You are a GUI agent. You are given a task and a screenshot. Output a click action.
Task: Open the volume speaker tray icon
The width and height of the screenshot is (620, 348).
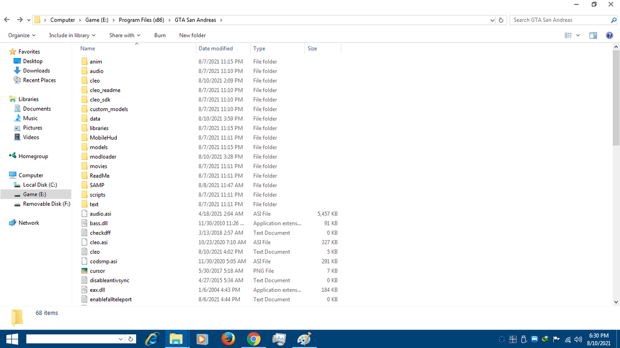click(x=578, y=339)
